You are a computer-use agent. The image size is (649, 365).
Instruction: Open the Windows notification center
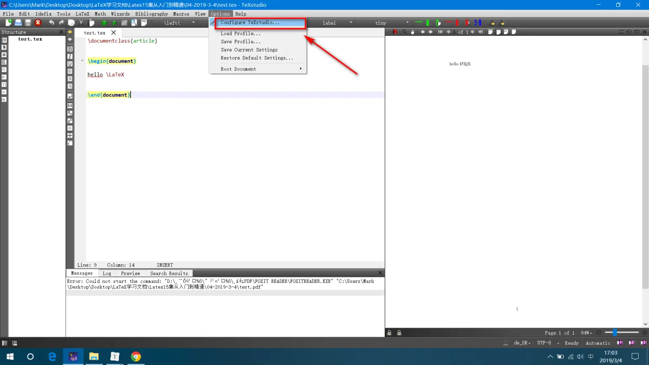pos(635,356)
